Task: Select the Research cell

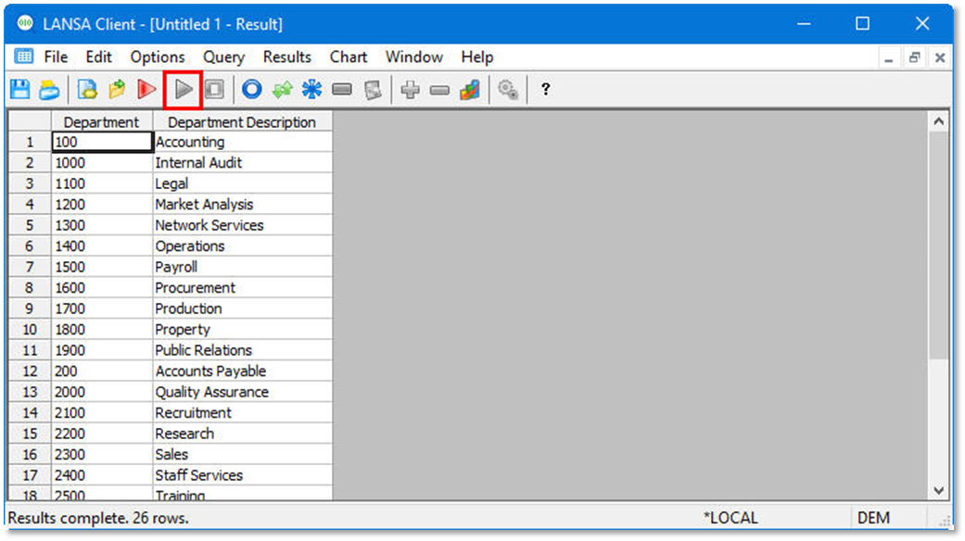Action: point(242,434)
